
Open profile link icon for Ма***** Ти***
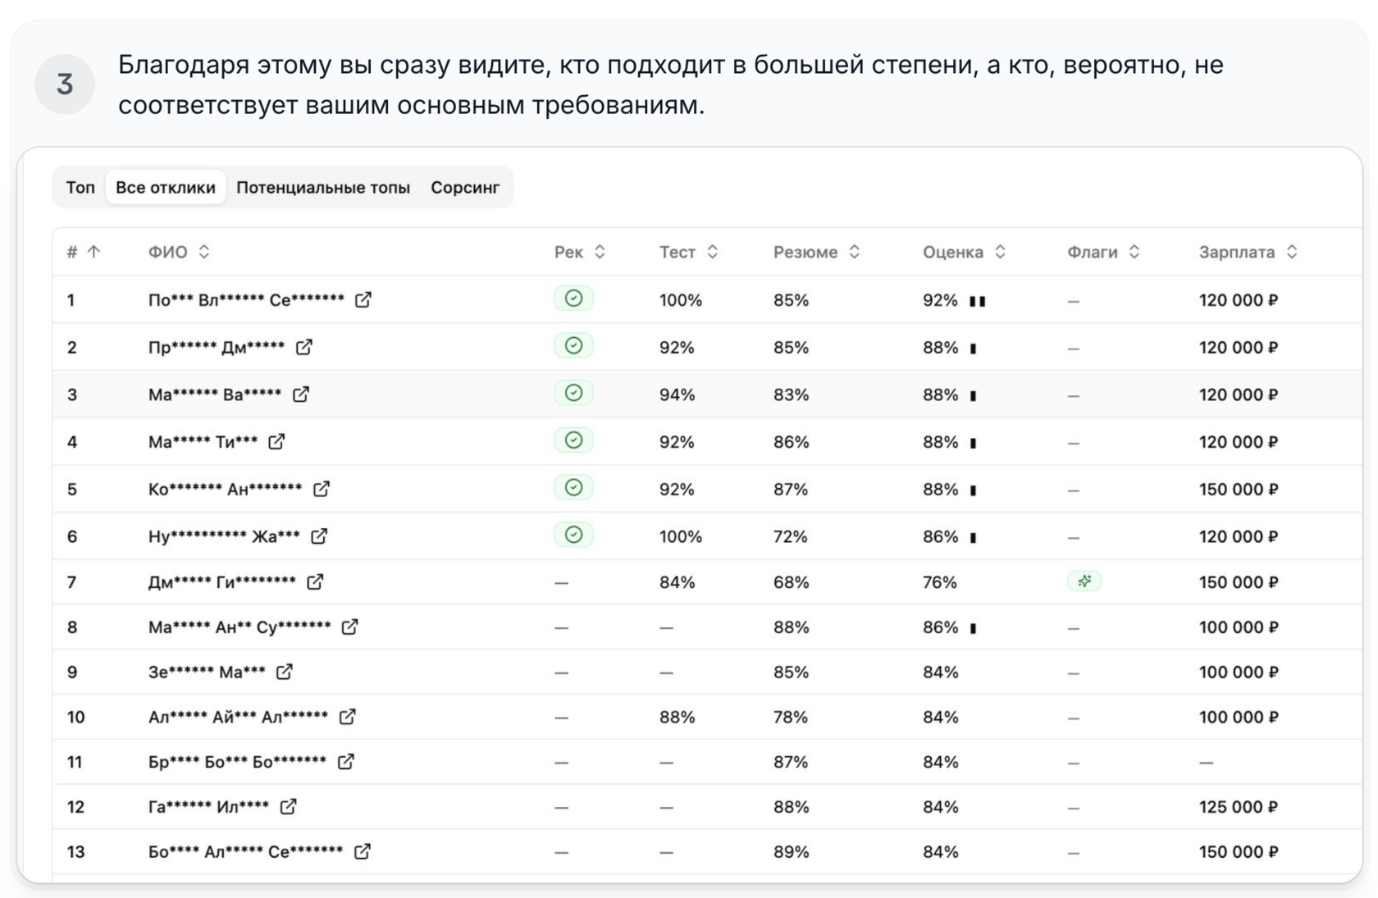[276, 442]
